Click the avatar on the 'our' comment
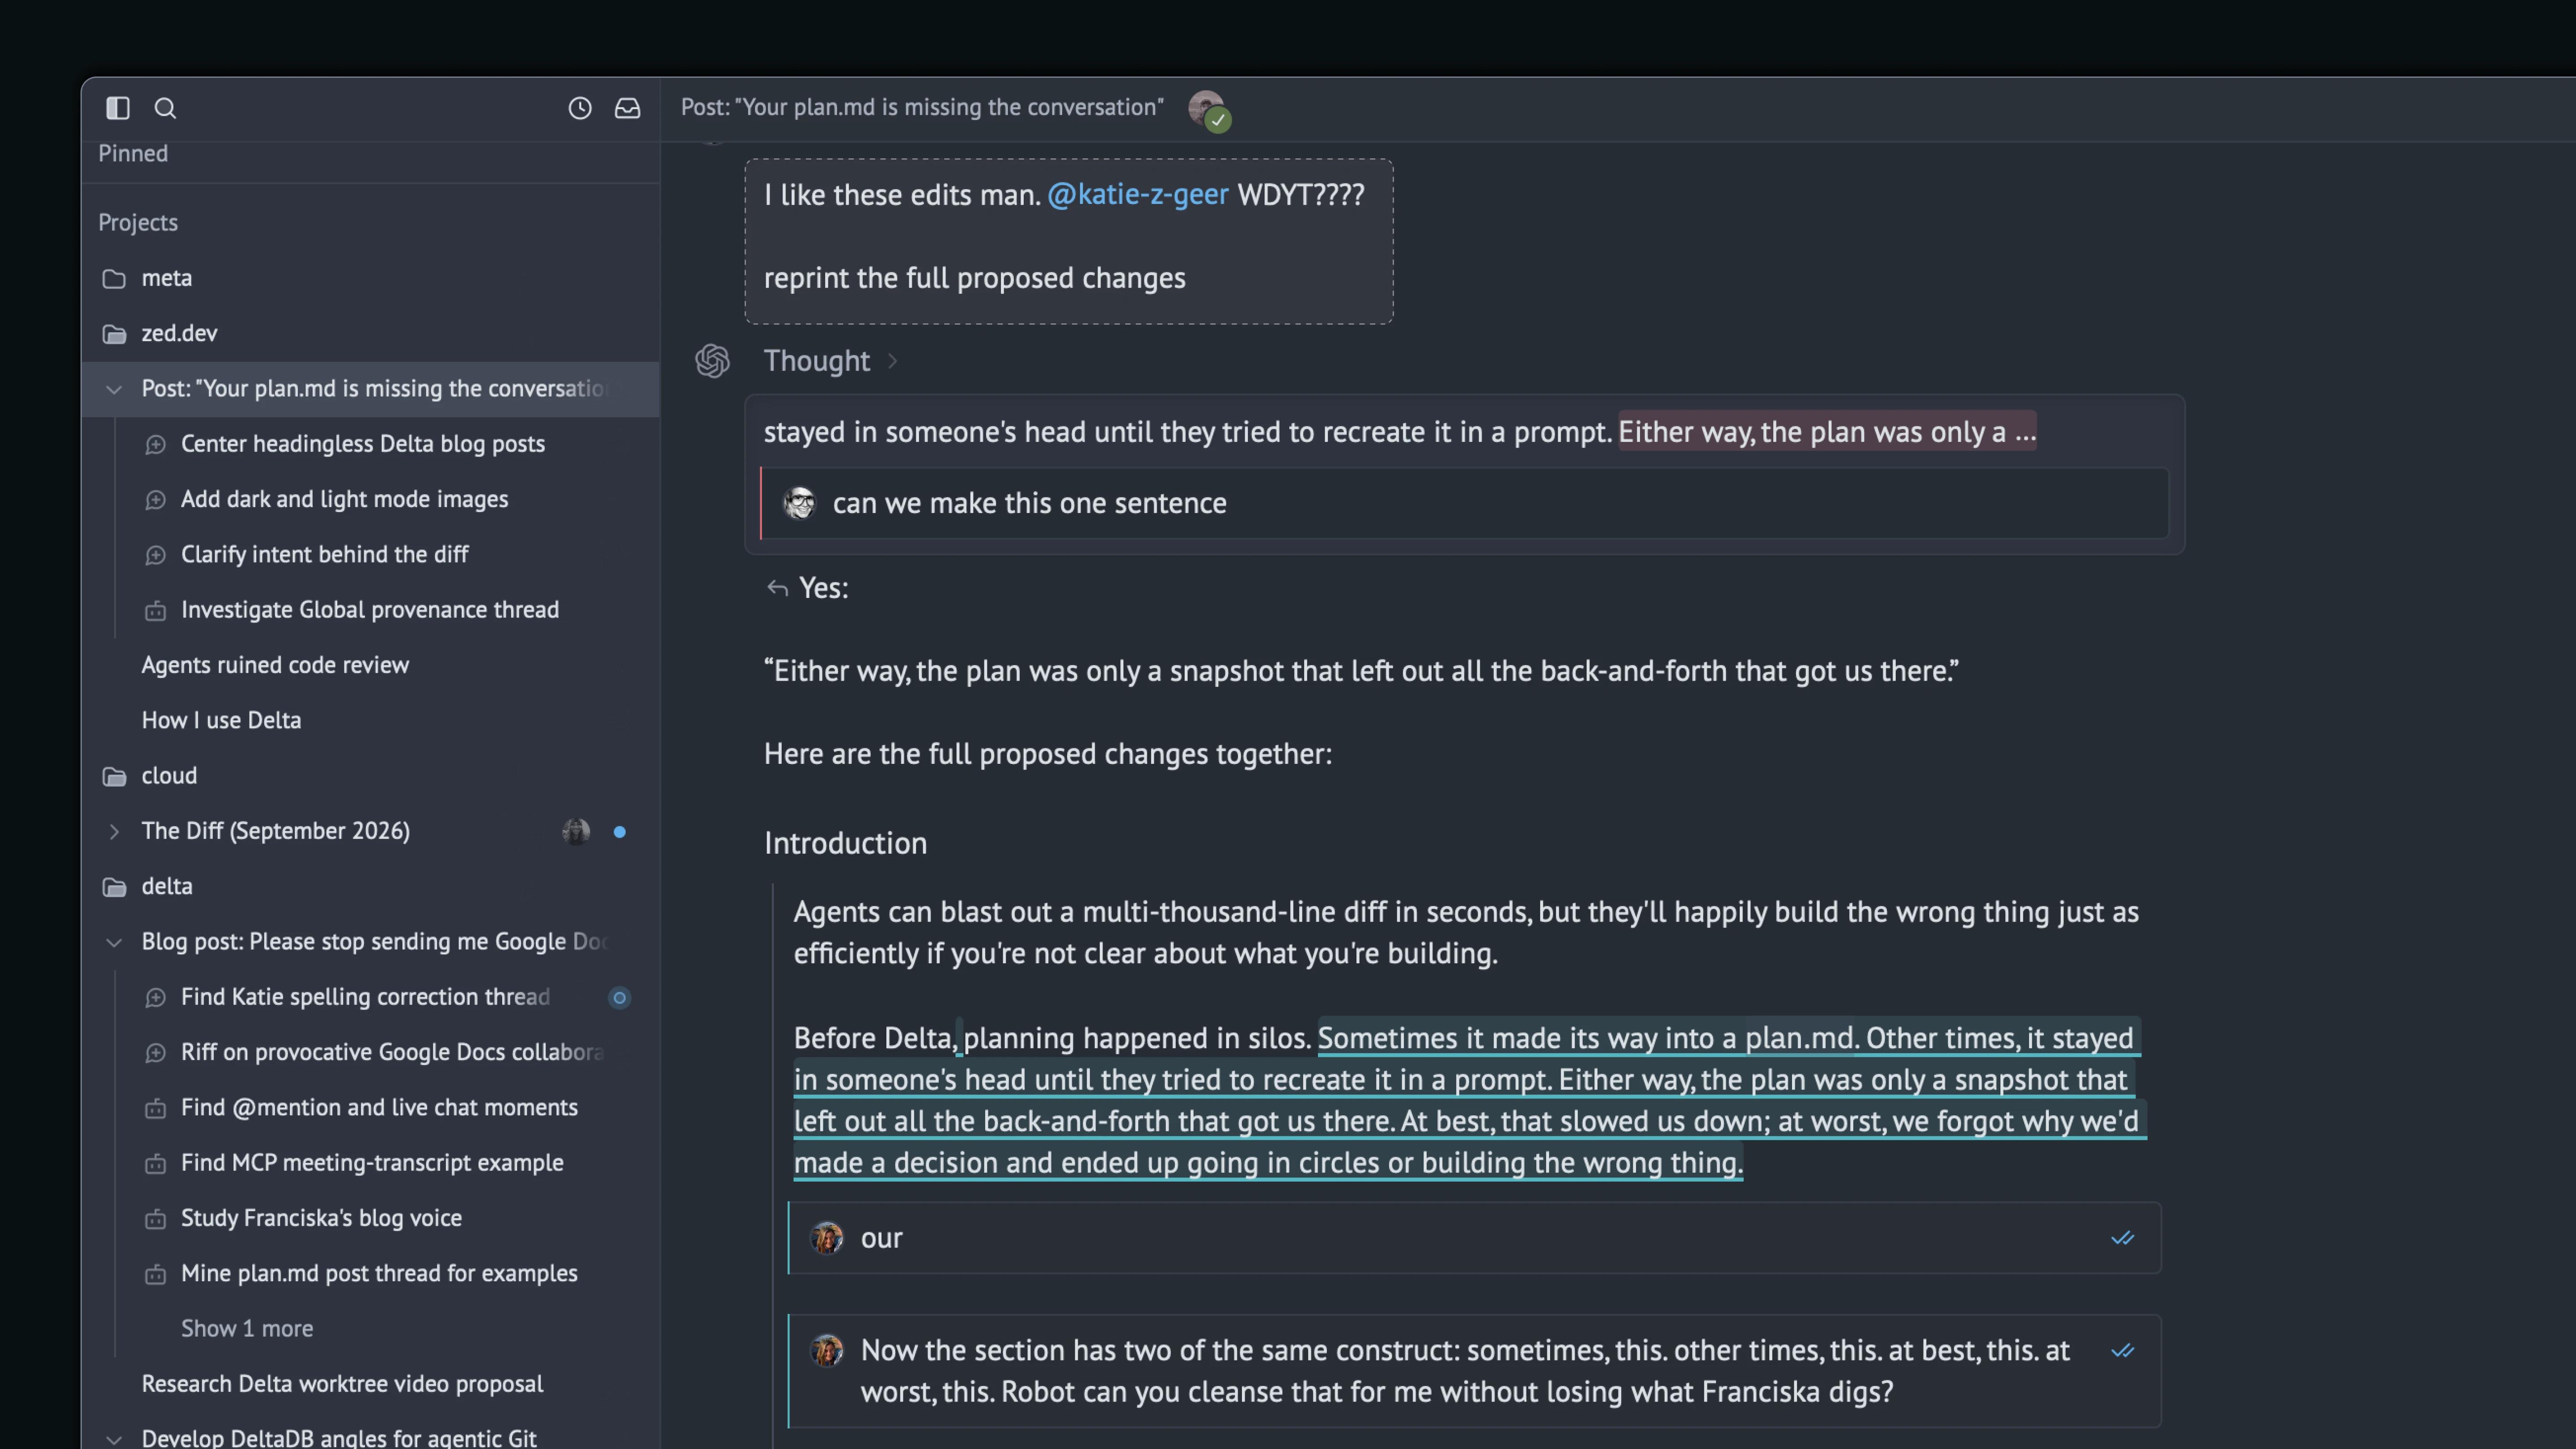This screenshot has width=2576, height=1449. pos(827,1239)
